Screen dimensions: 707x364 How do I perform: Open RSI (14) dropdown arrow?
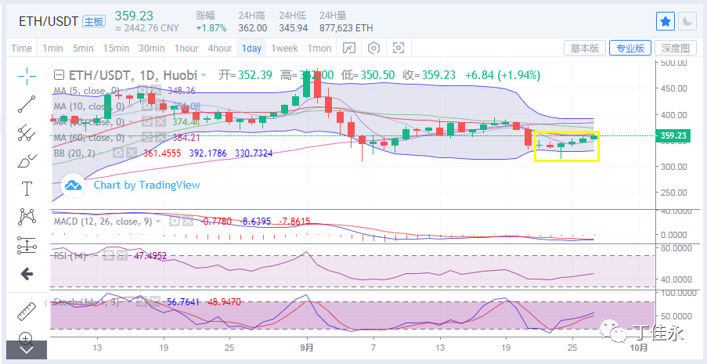point(94,256)
